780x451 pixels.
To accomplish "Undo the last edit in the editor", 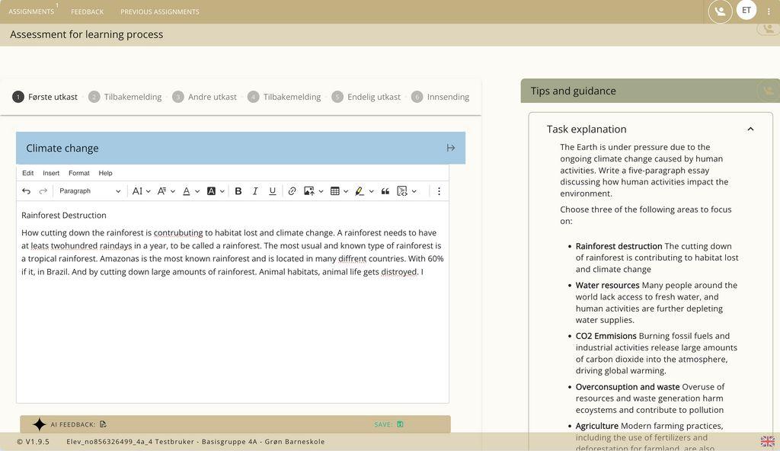I will (x=27, y=191).
